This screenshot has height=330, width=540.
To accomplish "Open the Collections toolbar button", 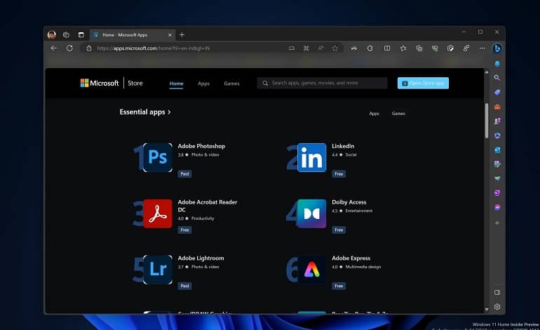I will click(419, 48).
